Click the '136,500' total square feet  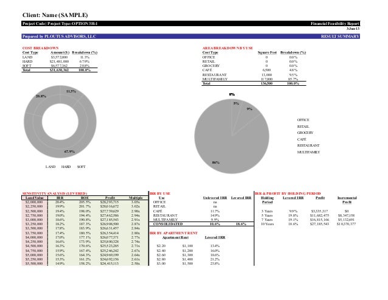(266, 83)
